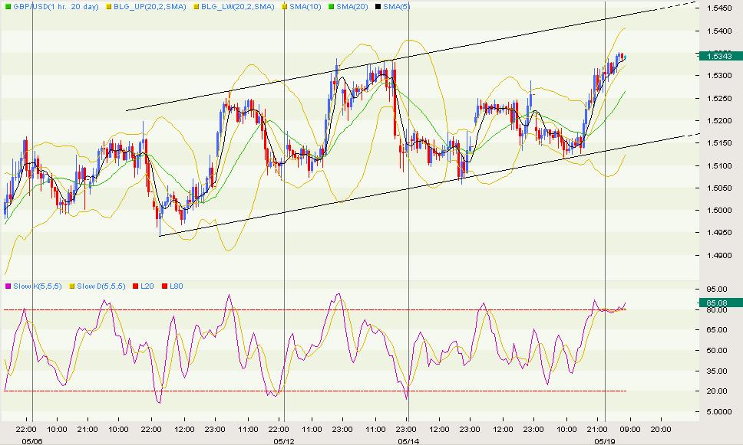Click the 95.00 stochastic axis label
Viewport: 743px width, 445px height.
coord(716,289)
